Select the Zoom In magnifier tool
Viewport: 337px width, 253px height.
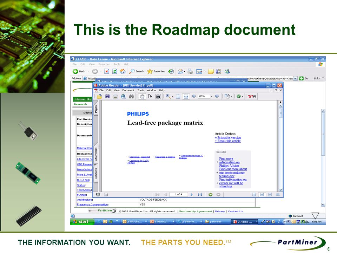click(168, 96)
